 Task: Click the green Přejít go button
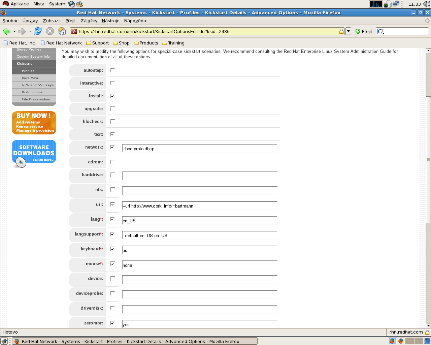(x=364, y=31)
